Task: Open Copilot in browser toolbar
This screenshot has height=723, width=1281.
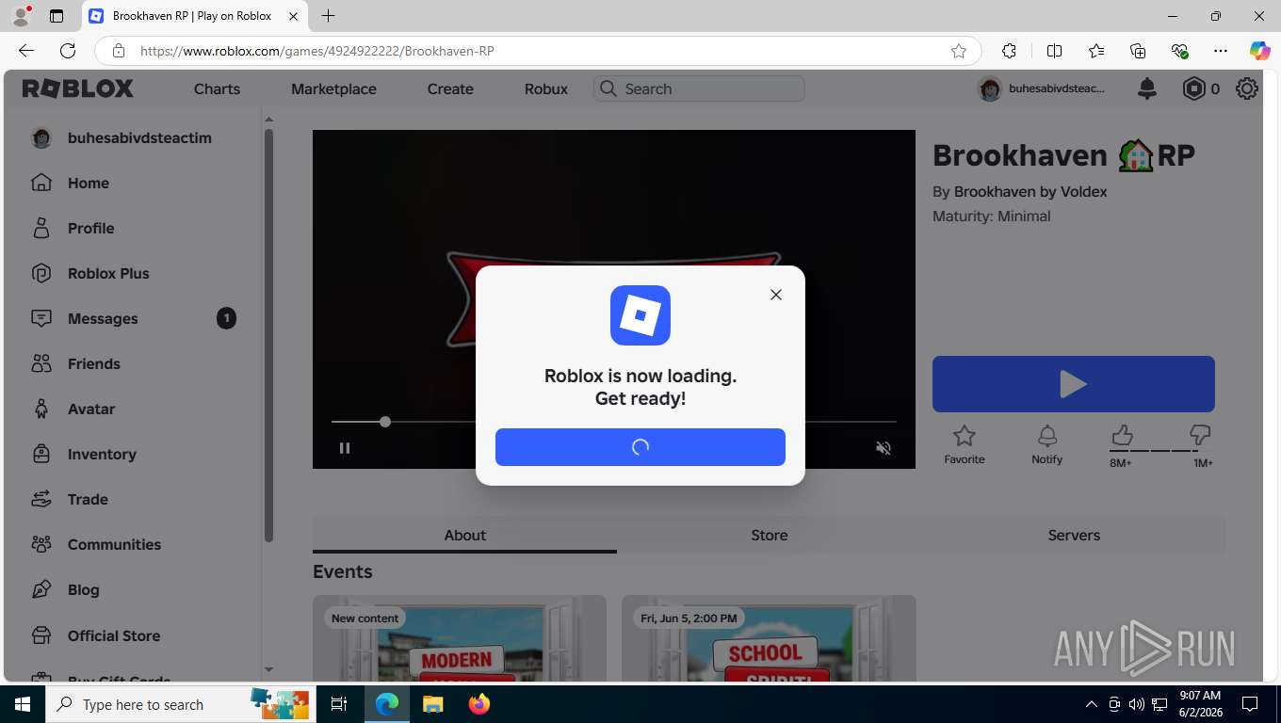Action: pyautogui.click(x=1259, y=51)
